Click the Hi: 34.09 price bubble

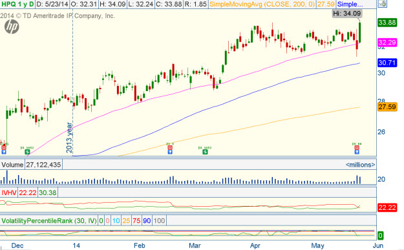347,14
